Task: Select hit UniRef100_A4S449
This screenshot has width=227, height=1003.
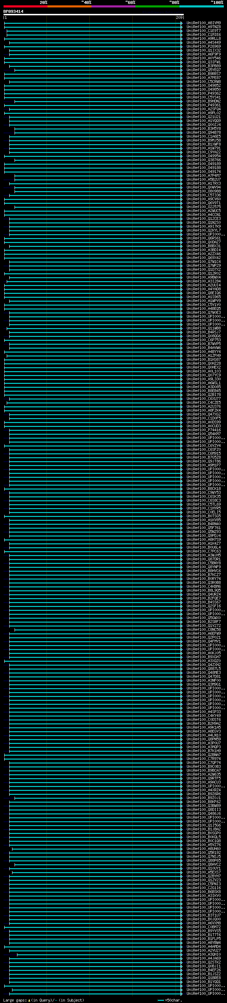Action: [204, 42]
